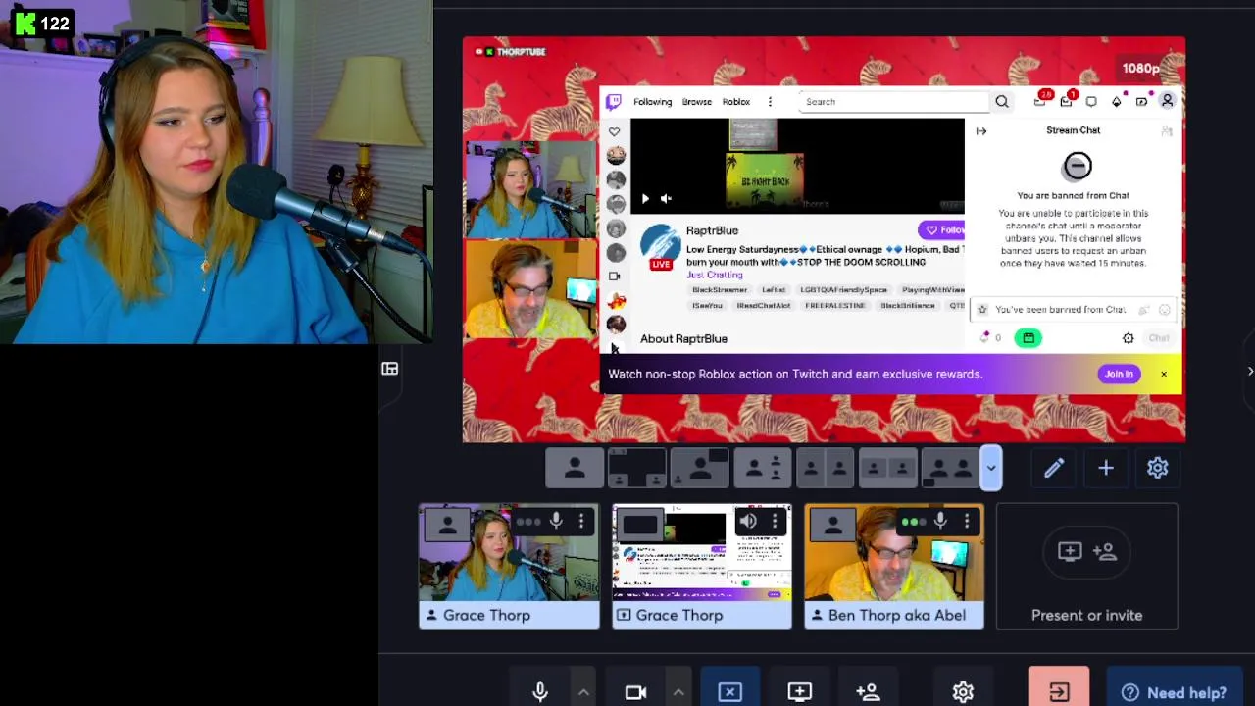
Task: Select the single-person solo layout
Action: [x=575, y=468]
